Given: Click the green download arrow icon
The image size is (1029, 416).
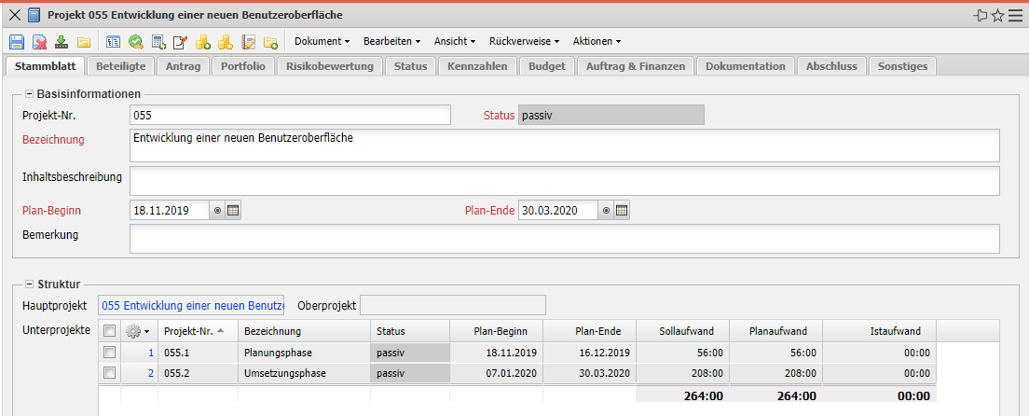Looking at the screenshot, I should 62,42.
